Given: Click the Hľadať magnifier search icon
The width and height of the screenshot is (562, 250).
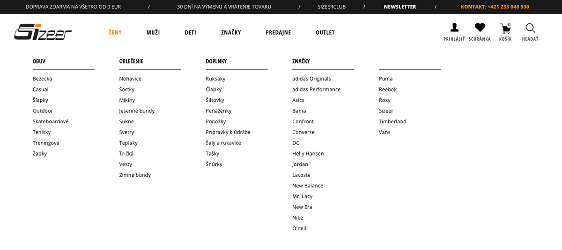Looking at the screenshot, I should tap(530, 29).
